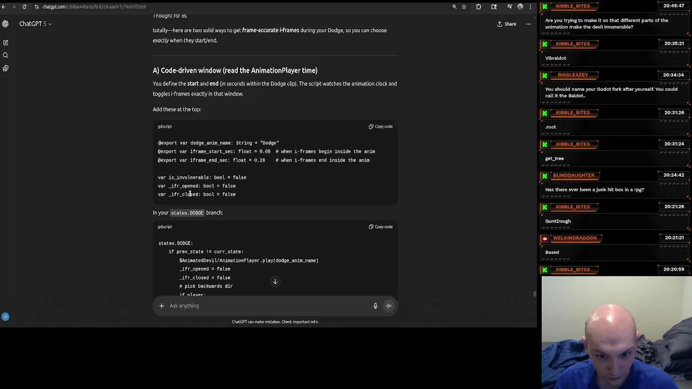Click the ChatGPT can make mistakes disclaimer

point(275,322)
